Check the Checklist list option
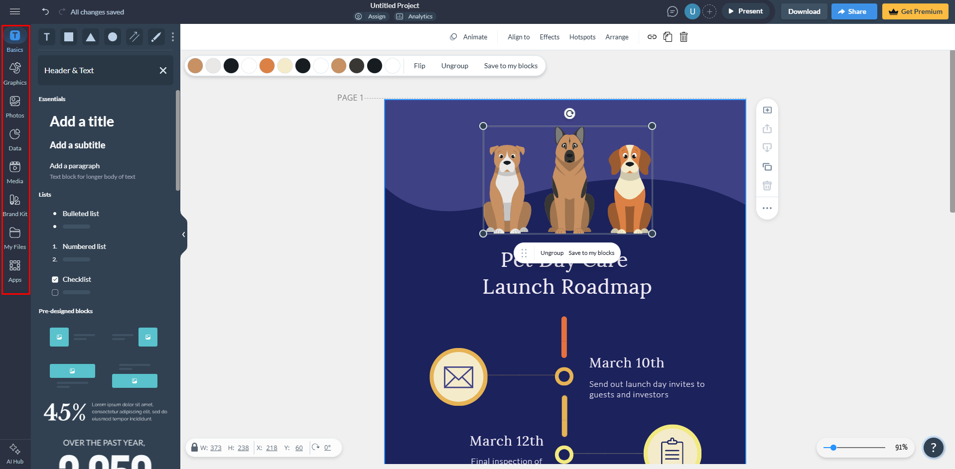Image resolution: width=955 pixels, height=469 pixels. [x=55, y=279]
